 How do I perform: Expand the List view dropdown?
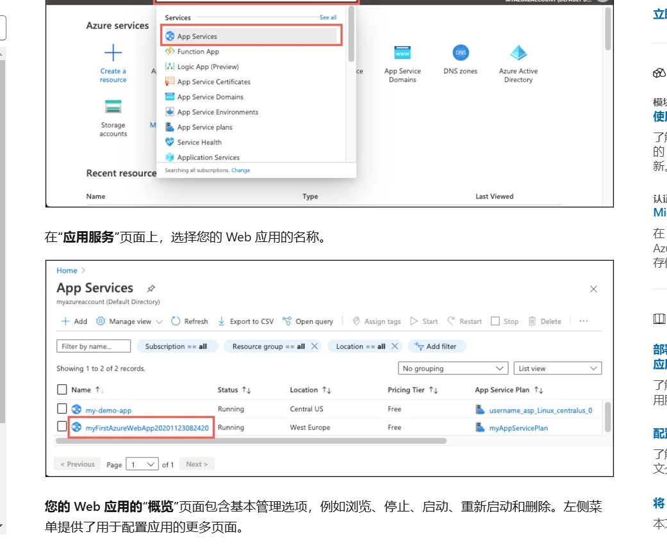[557, 368]
